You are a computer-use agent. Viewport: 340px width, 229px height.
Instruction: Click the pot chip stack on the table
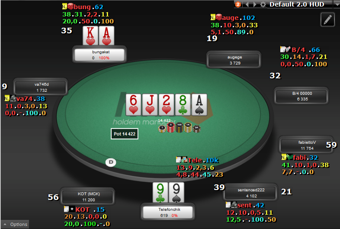pos(180,128)
